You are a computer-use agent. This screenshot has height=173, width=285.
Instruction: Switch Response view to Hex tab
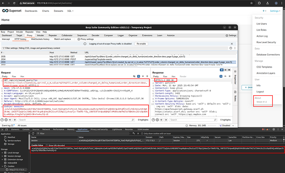tap(173, 77)
